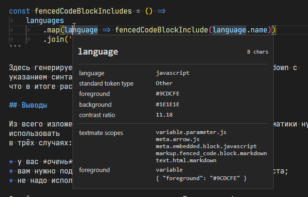Click the list item starting 'у вас *очень*'
The width and height of the screenshot is (308, 197).
[x=41, y=162]
